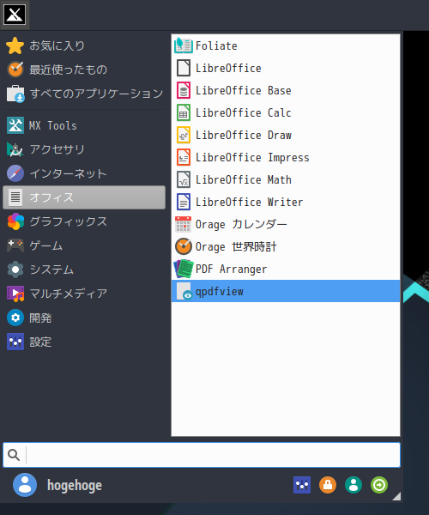Select the アクセサリ category label

click(57, 149)
